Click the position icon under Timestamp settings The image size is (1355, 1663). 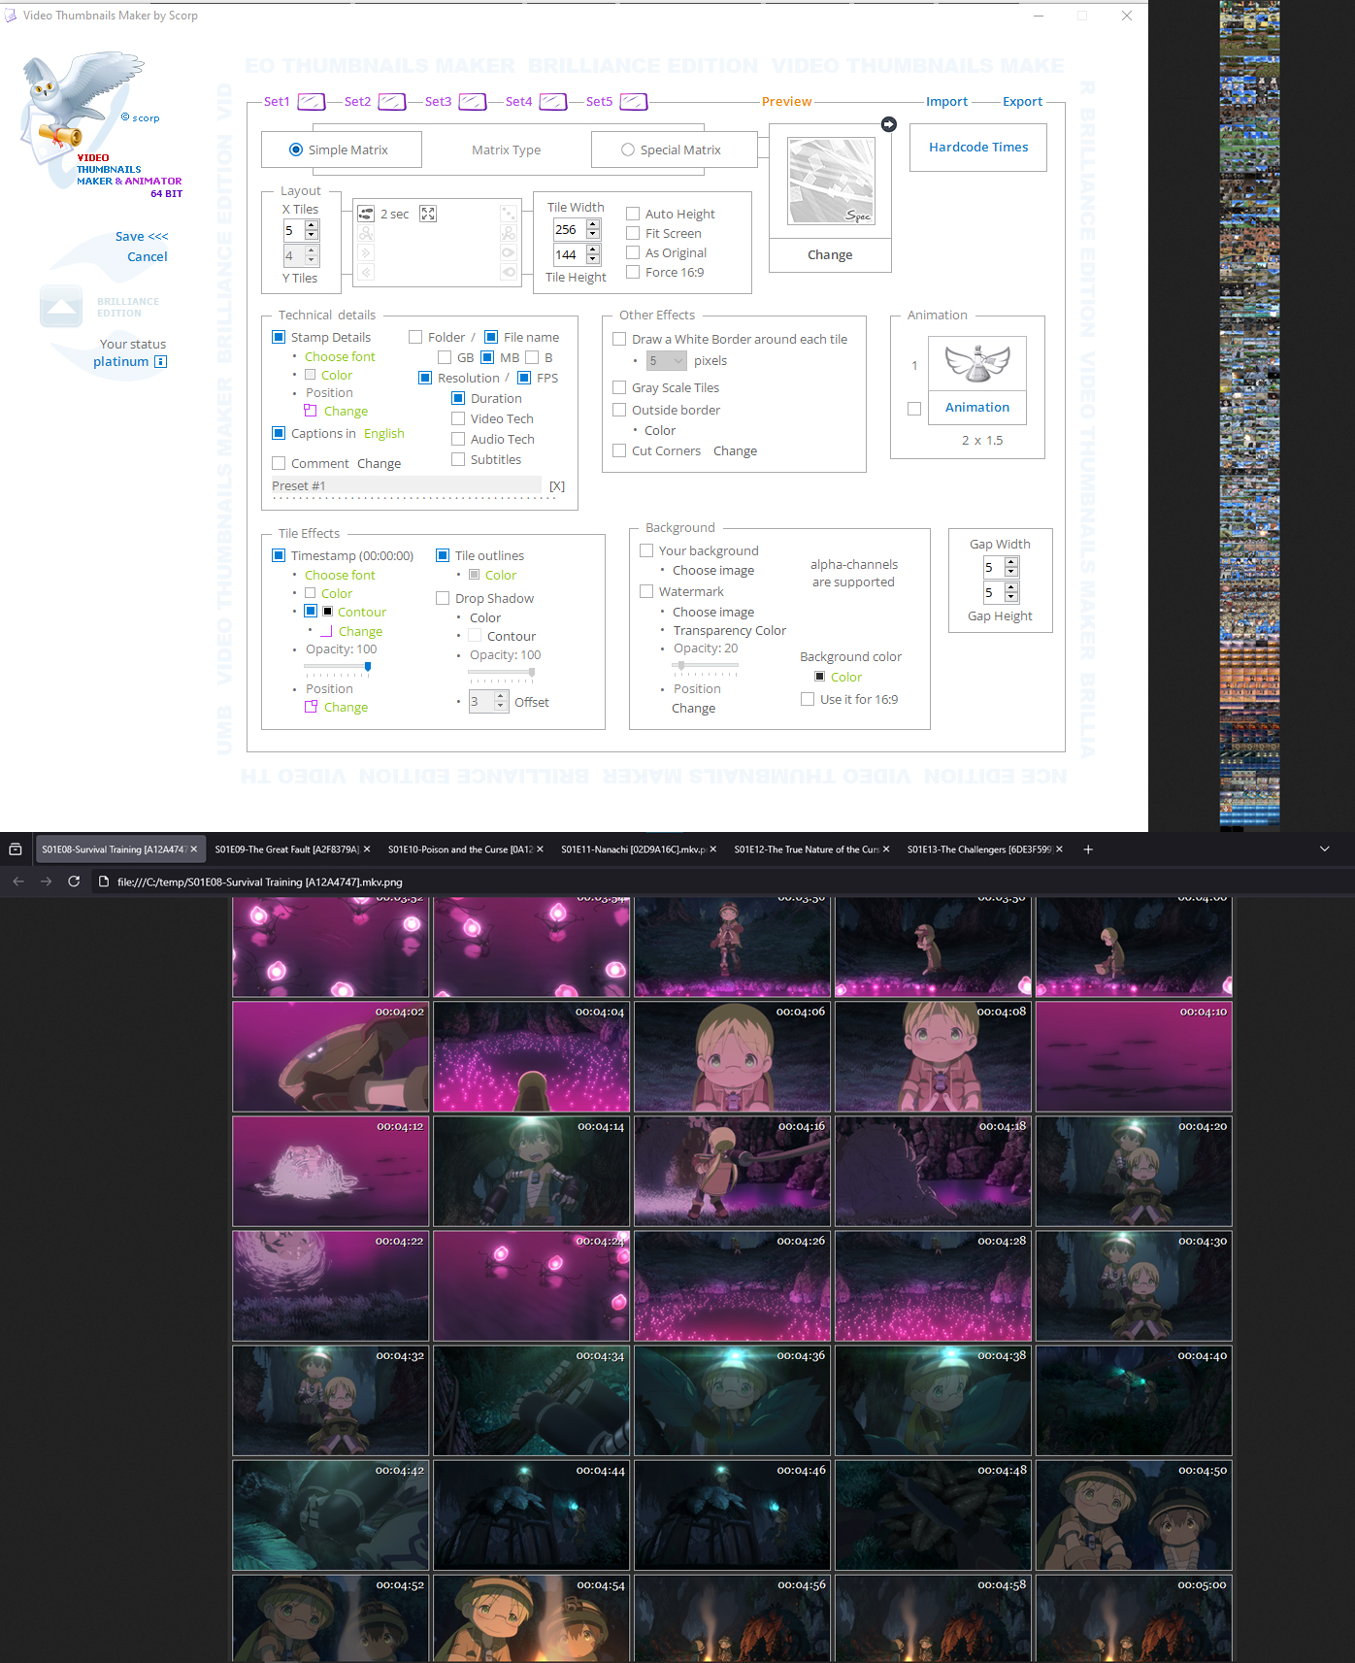(x=311, y=707)
